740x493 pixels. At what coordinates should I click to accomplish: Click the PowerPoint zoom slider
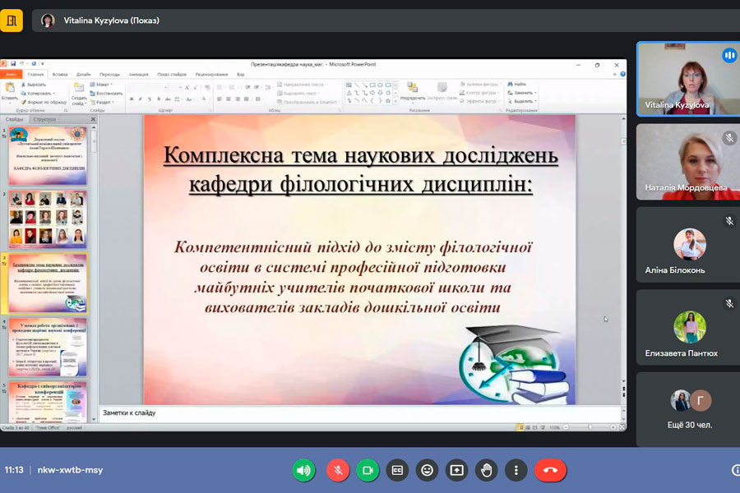pos(590,427)
